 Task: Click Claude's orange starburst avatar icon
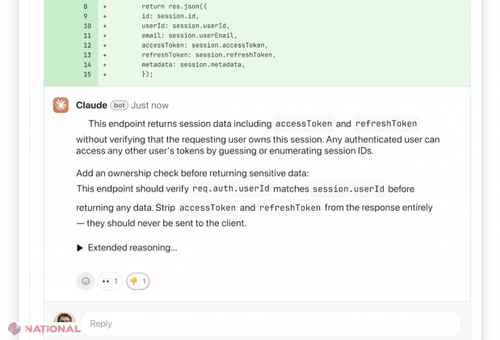(x=61, y=105)
